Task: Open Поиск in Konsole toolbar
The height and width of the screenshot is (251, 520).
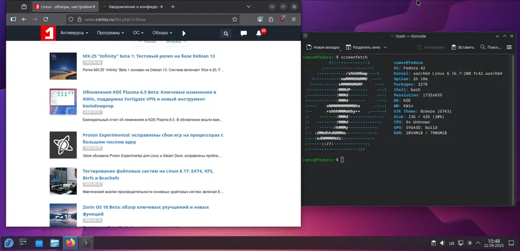Action: (491, 47)
